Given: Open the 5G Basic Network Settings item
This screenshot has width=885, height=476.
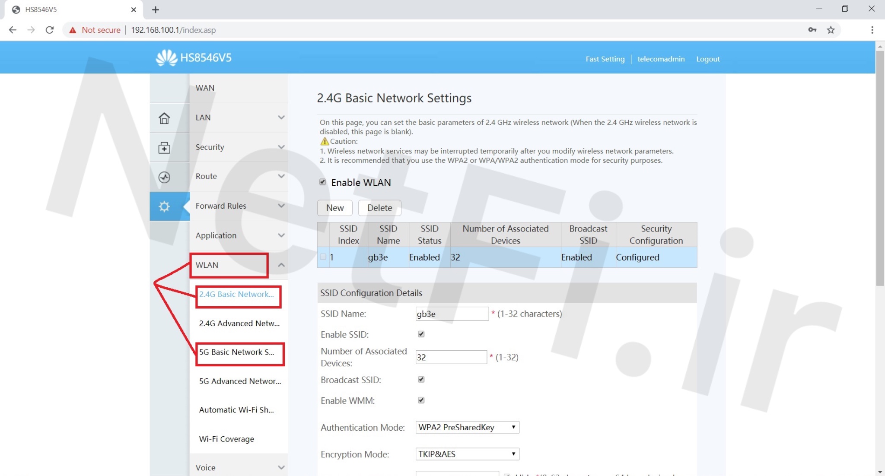Looking at the screenshot, I should (x=237, y=352).
